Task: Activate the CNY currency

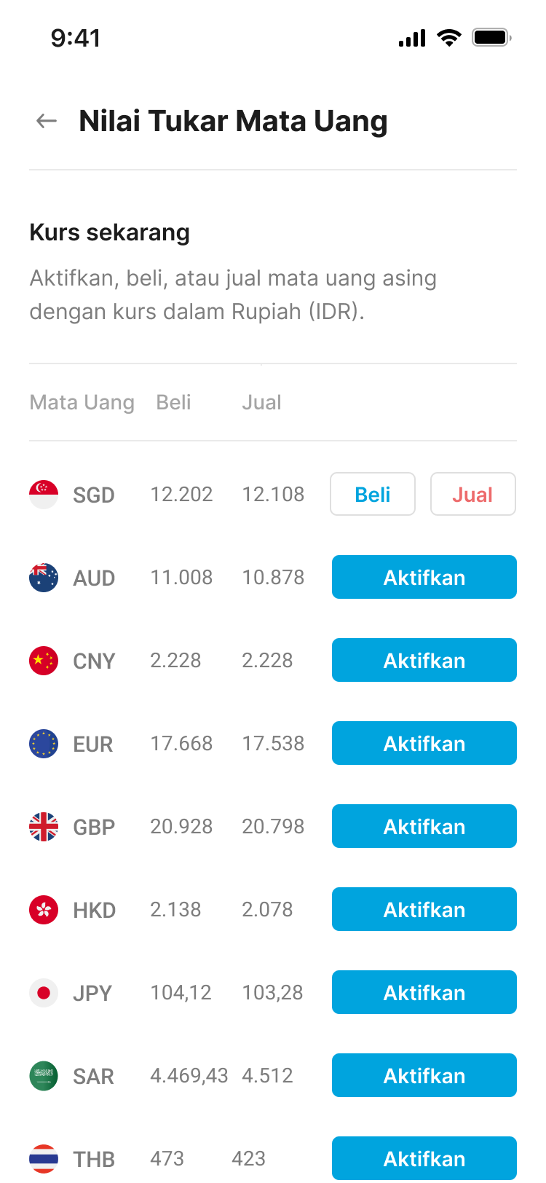Action: 424,661
